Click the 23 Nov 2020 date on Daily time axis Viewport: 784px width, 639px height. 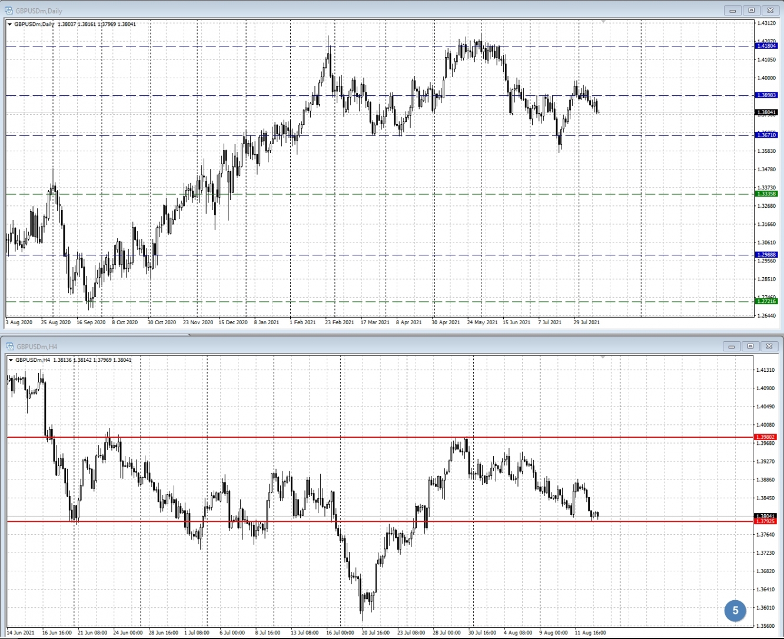coord(198,322)
